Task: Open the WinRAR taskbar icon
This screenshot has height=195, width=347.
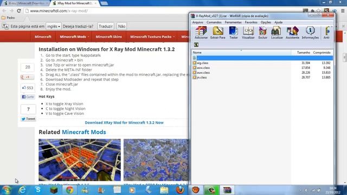Action: (x=227, y=190)
